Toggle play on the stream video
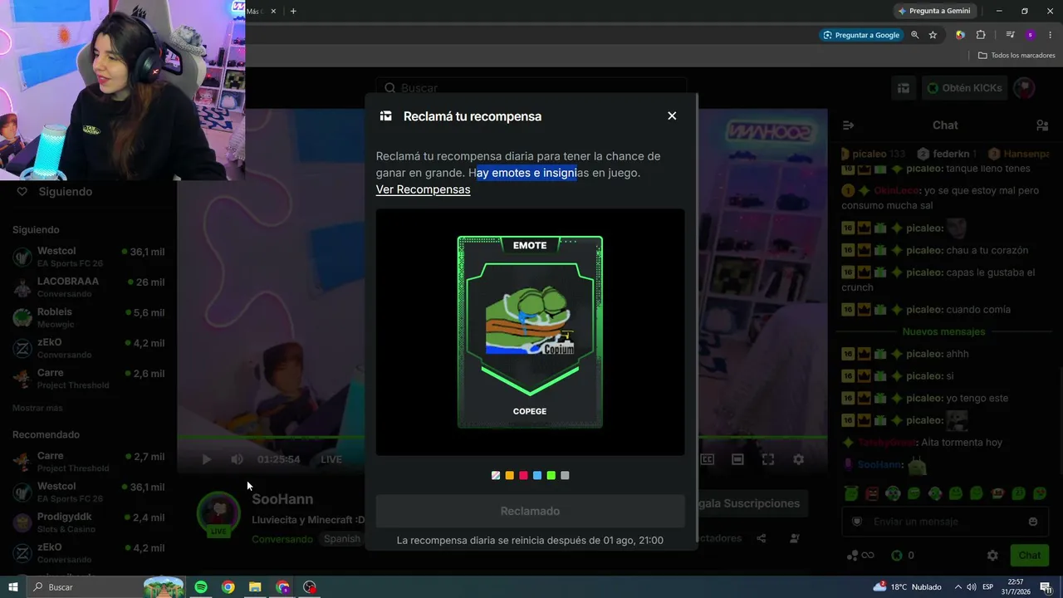 (x=207, y=459)
